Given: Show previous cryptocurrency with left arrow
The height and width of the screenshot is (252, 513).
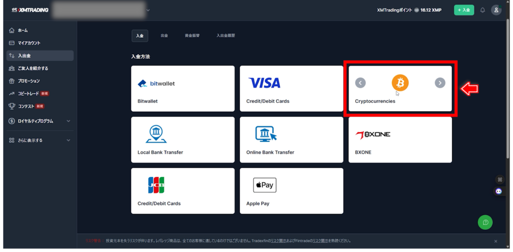Looking at the screenshot, I should (360, 83).
